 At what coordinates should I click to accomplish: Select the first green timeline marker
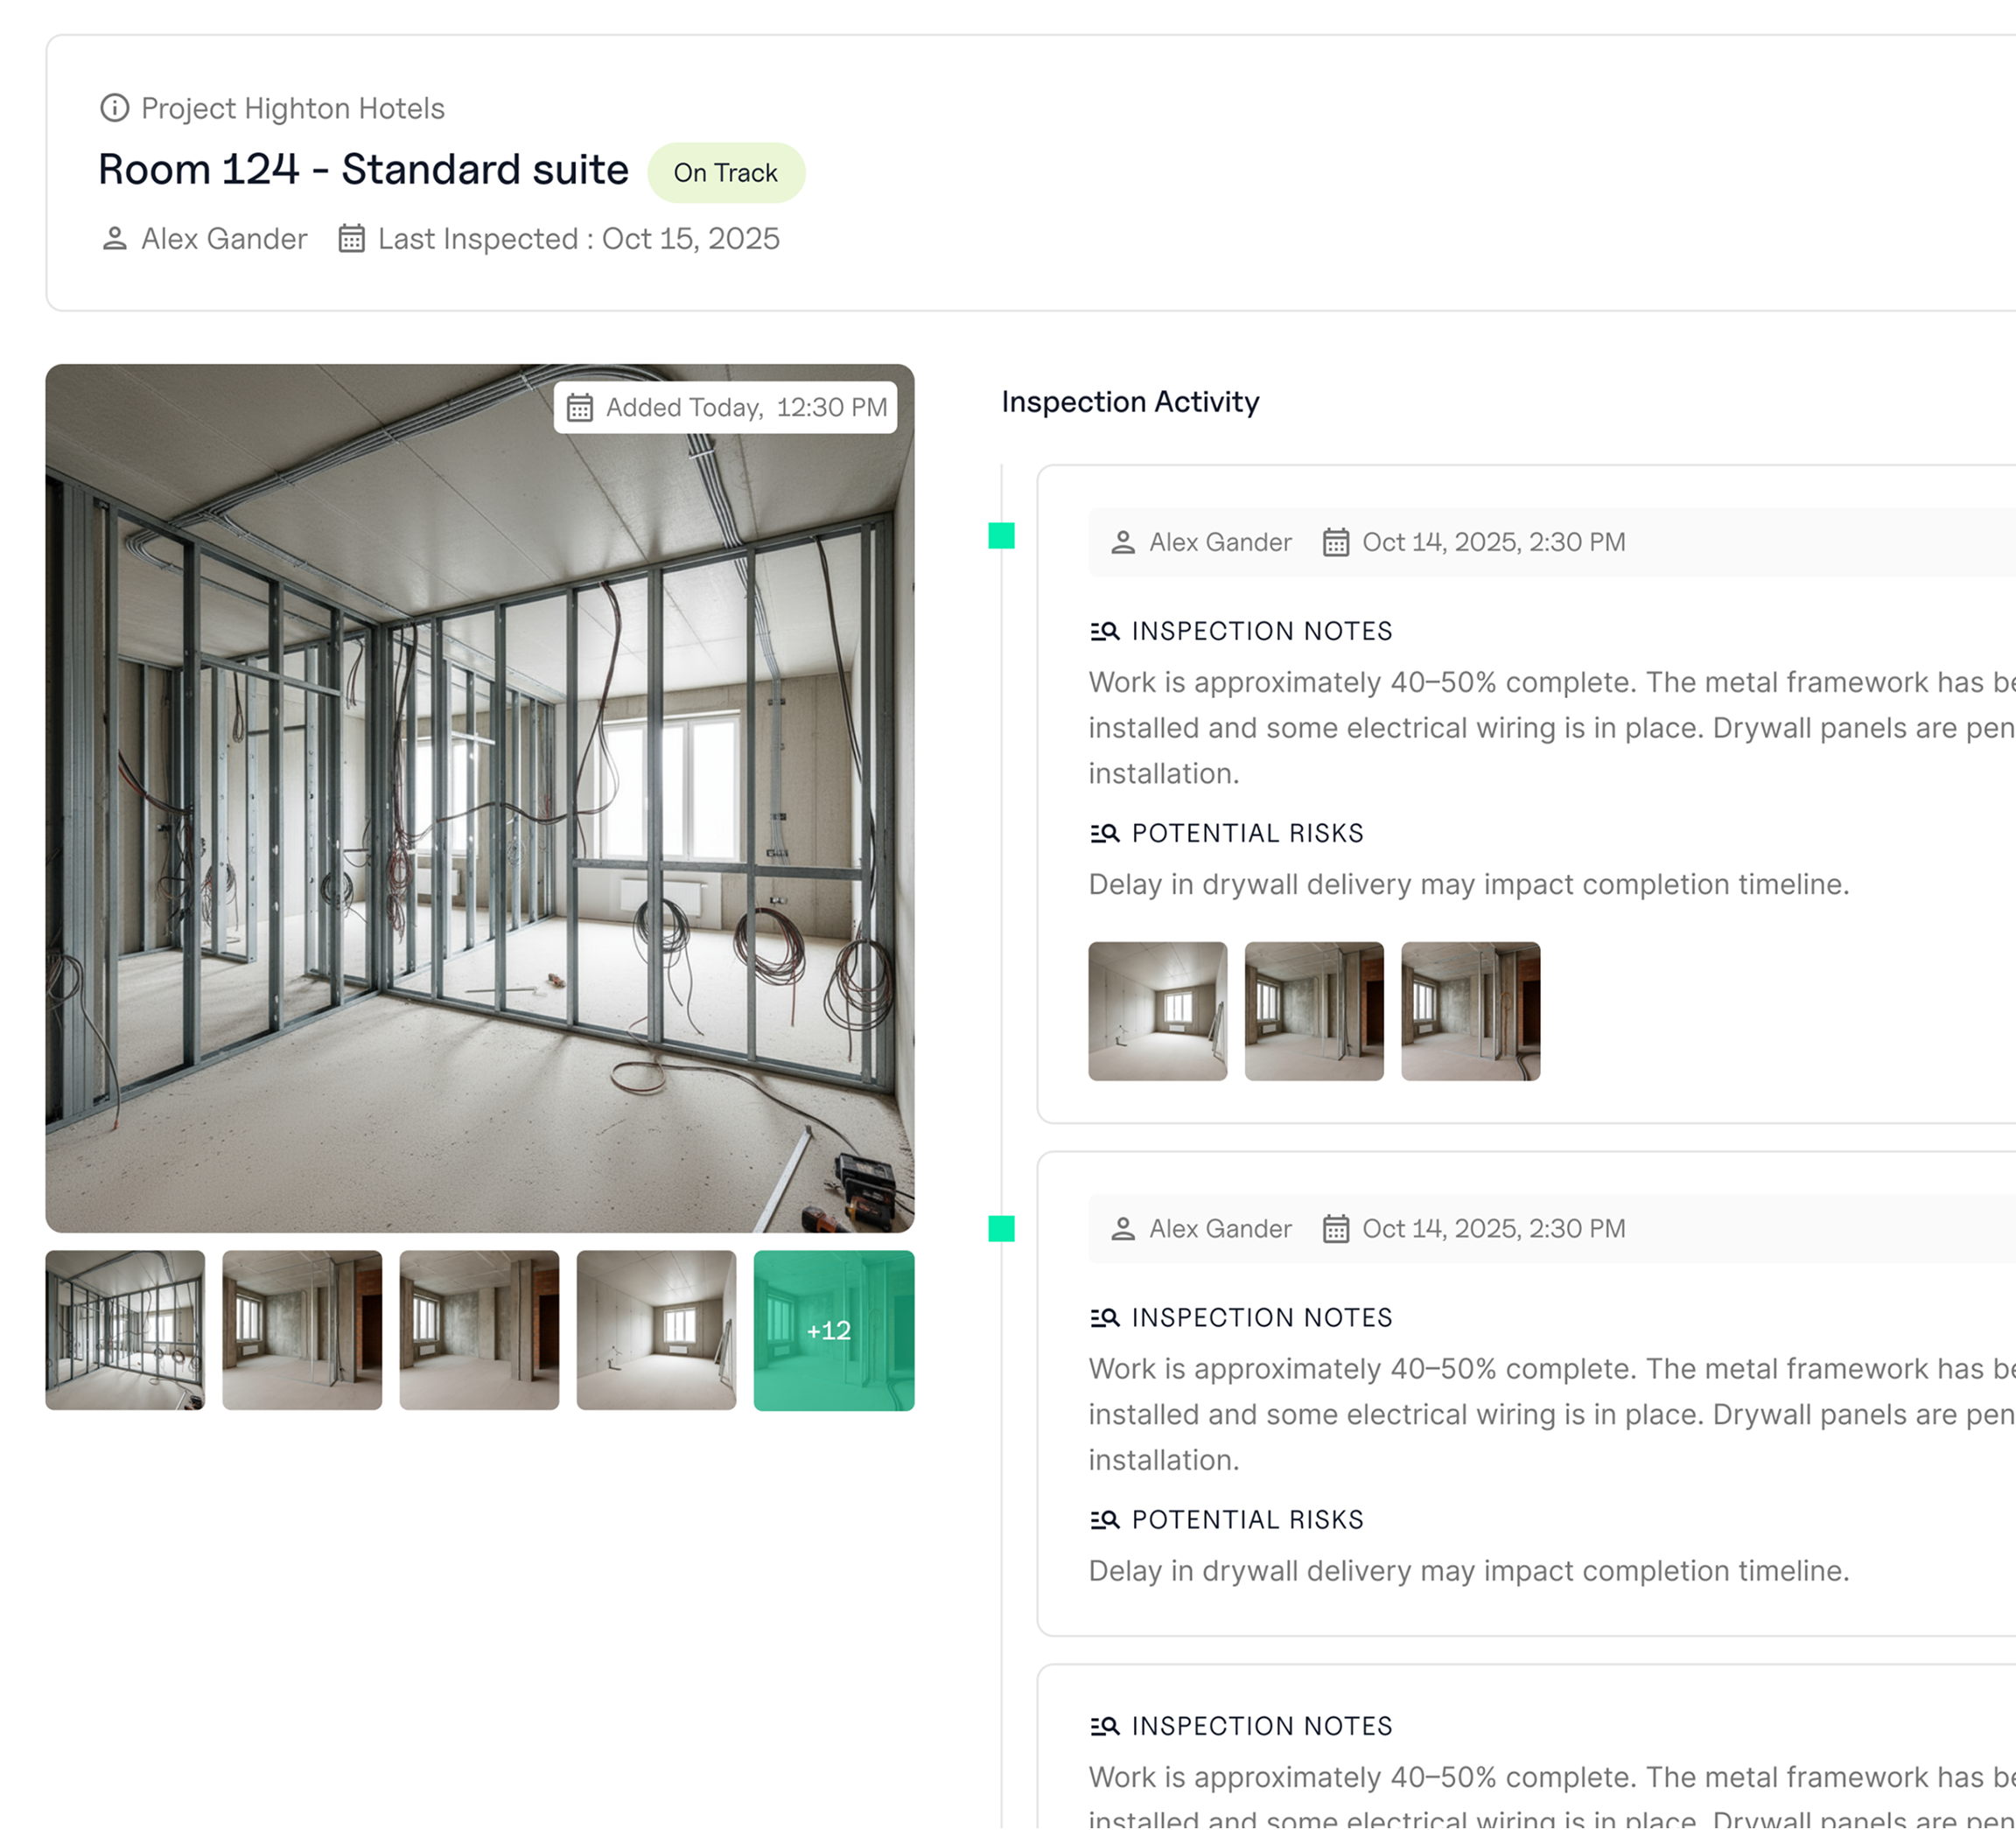(1001, 536)
